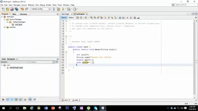This screenshot has width=198, height=111.
Task: Open the Refactor menu
Action: pyautogui.click(x=31, y=5)
